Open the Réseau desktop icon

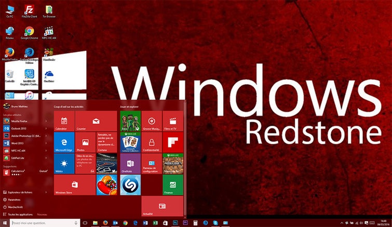10,33
